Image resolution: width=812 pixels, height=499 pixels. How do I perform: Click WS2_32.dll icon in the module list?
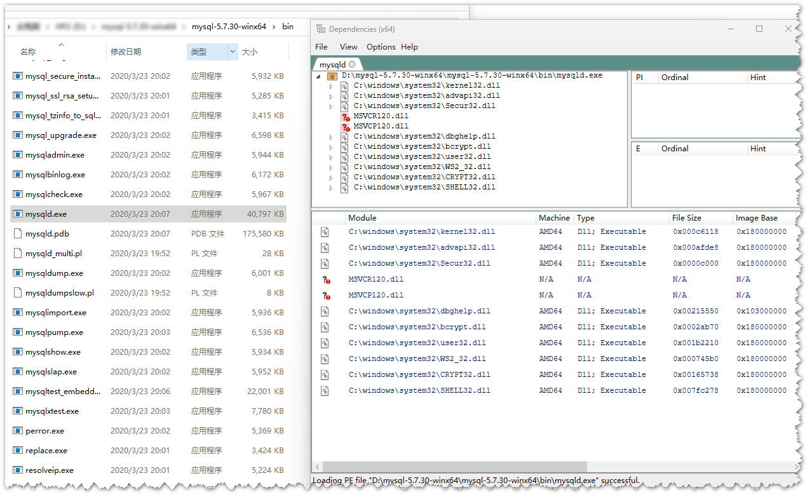(x=325, y=359)
